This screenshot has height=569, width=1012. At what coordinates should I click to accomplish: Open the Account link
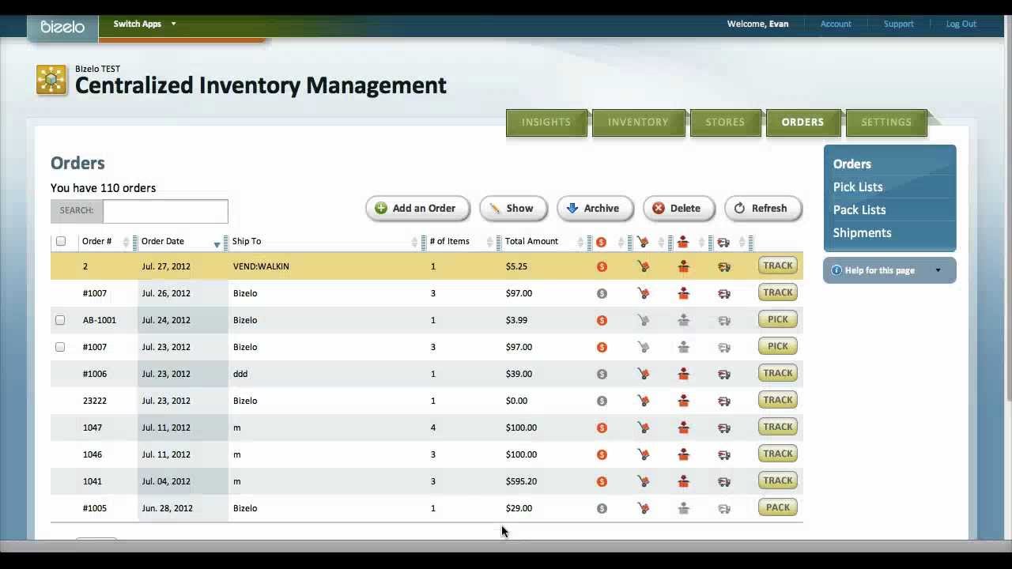coord(836,24)
